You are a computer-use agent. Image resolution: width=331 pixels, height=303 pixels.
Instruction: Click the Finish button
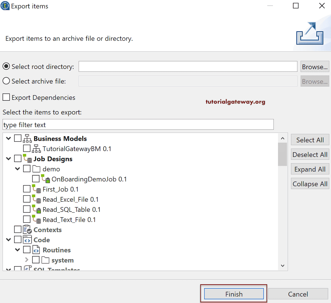(233, 294)
